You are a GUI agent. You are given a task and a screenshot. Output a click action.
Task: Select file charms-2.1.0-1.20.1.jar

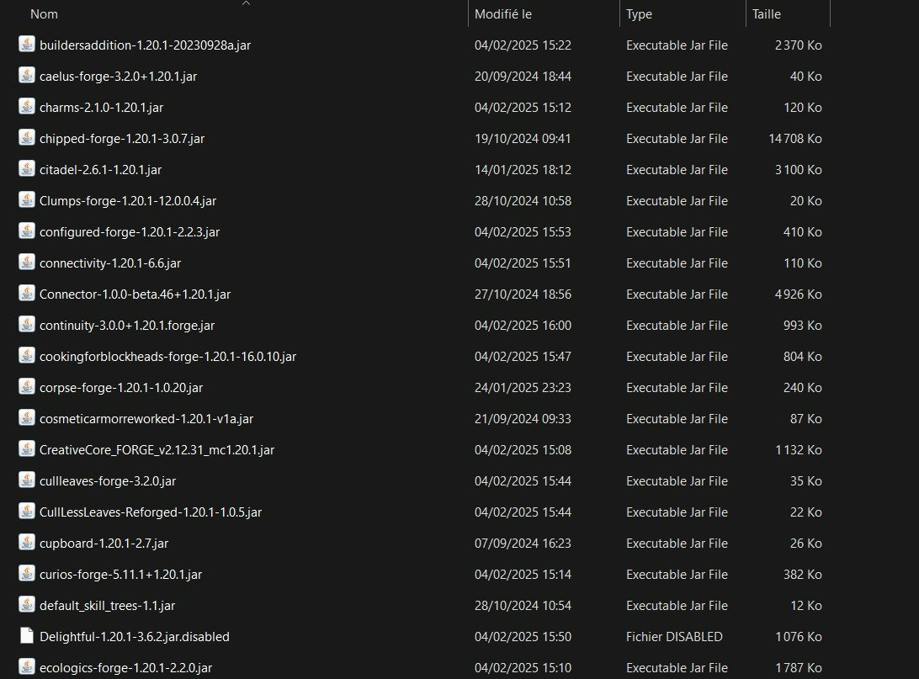(x=101, y=107)
